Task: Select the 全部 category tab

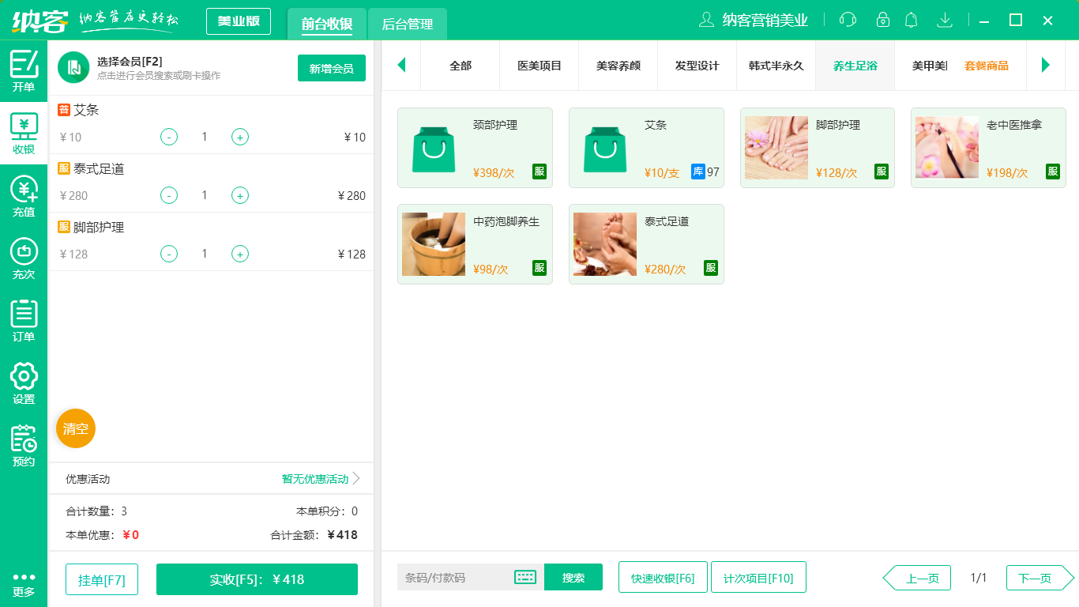Action: pyautogui.click(x=461, y=66)
